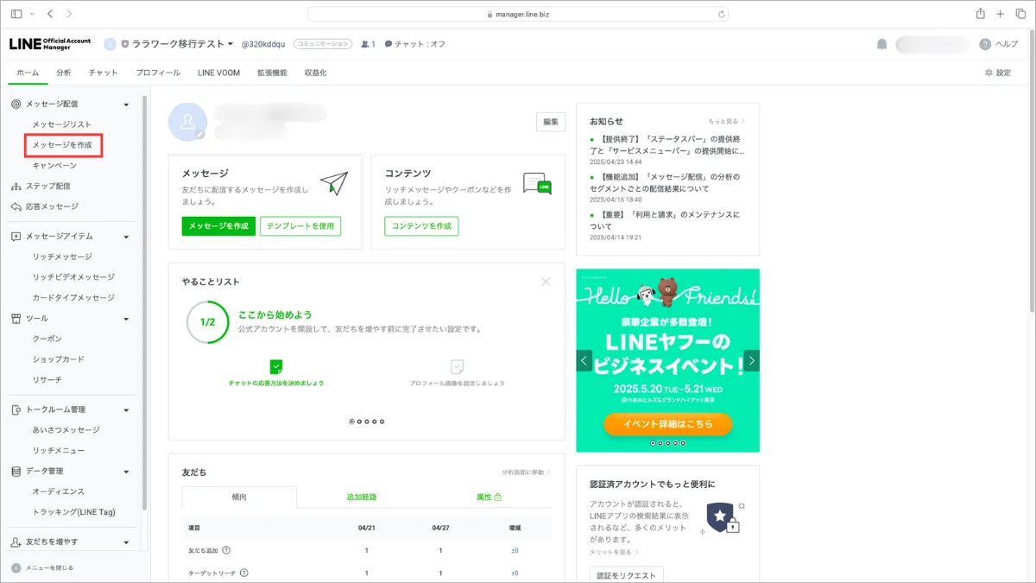Open the 収益化 tab
This screenshot has height=583, width=1036.
315,73
